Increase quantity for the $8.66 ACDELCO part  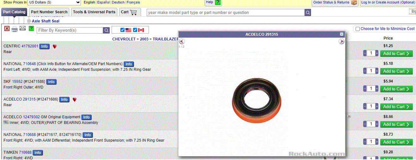[x=377, y=124]
